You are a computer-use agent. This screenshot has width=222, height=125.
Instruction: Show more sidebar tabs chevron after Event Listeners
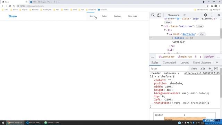(x=216, y=62)
